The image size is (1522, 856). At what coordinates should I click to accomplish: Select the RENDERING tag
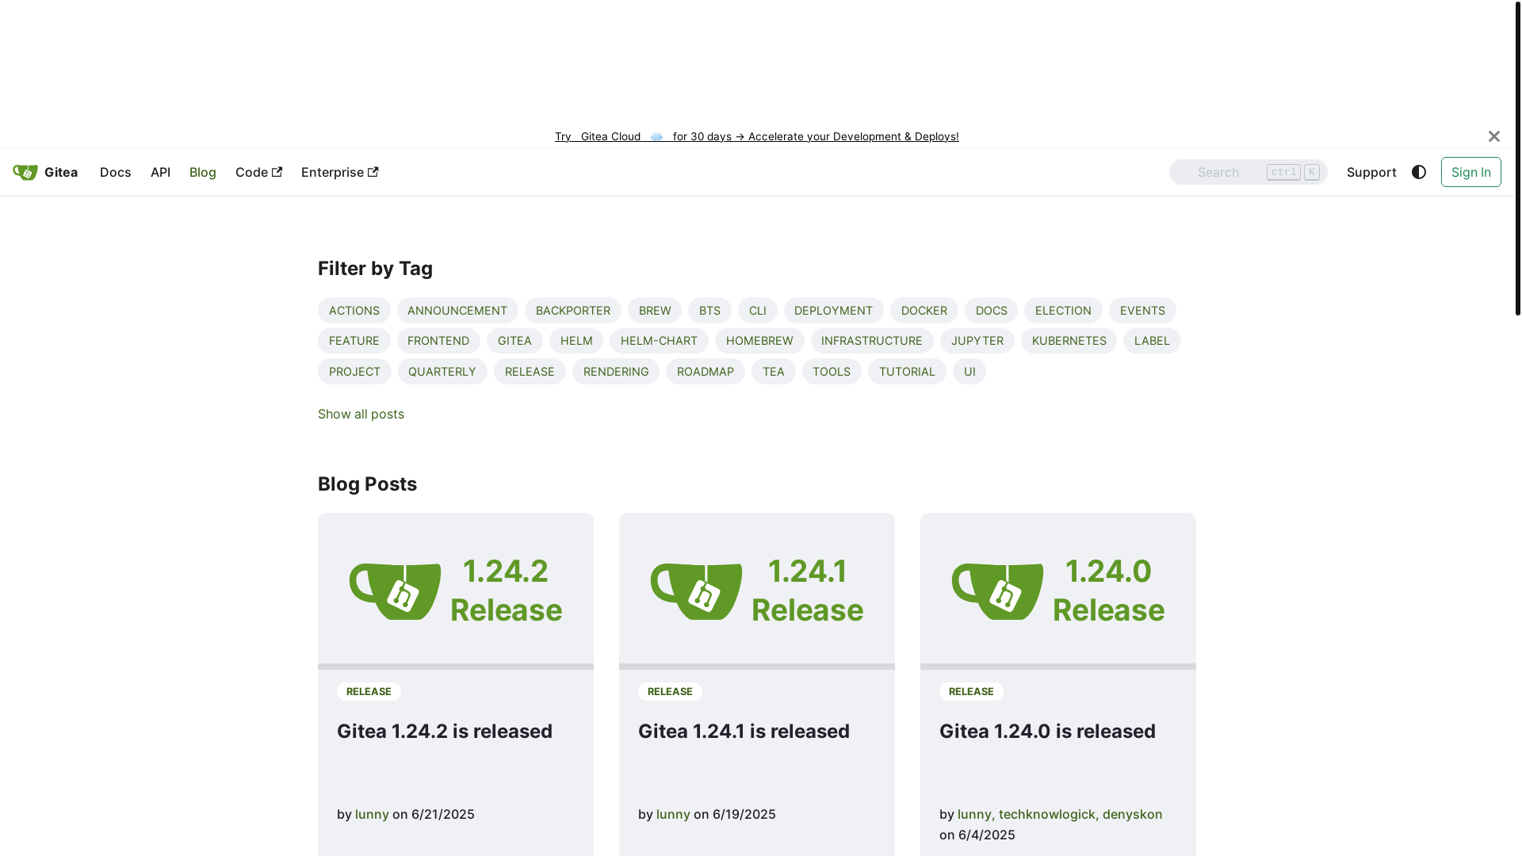pos(616,372)
